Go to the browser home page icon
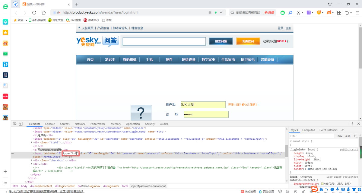Image resolution: width=362 pixels, height=194 pixels. click(x=44, y=13)
